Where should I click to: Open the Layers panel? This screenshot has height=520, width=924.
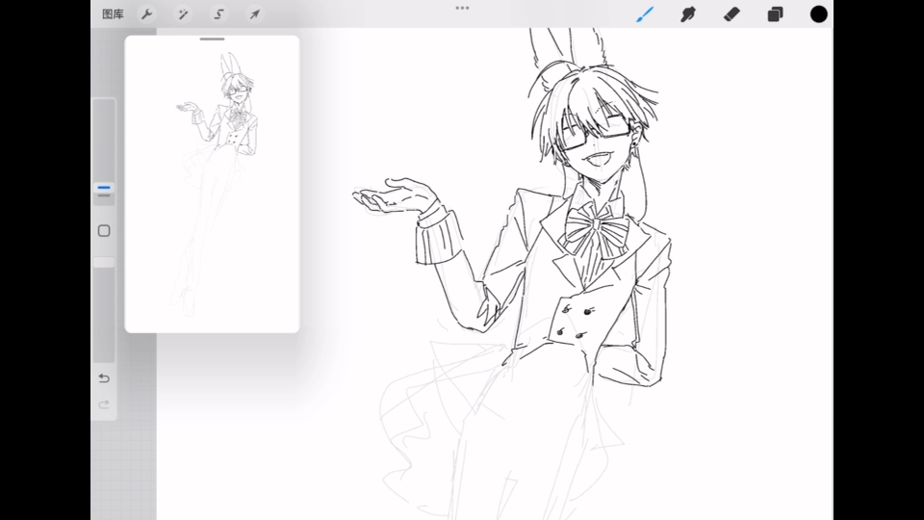[775, 14]
